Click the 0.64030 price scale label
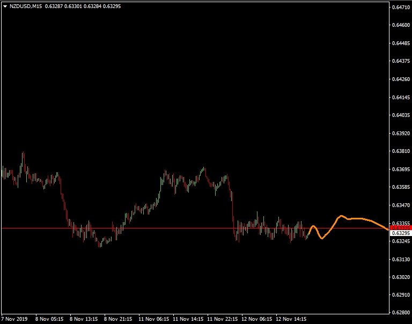412x324 pixels. pos(400,115)
